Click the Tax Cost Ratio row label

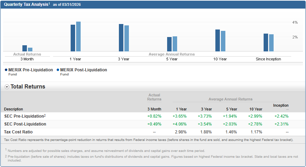[x=18, y=132]
